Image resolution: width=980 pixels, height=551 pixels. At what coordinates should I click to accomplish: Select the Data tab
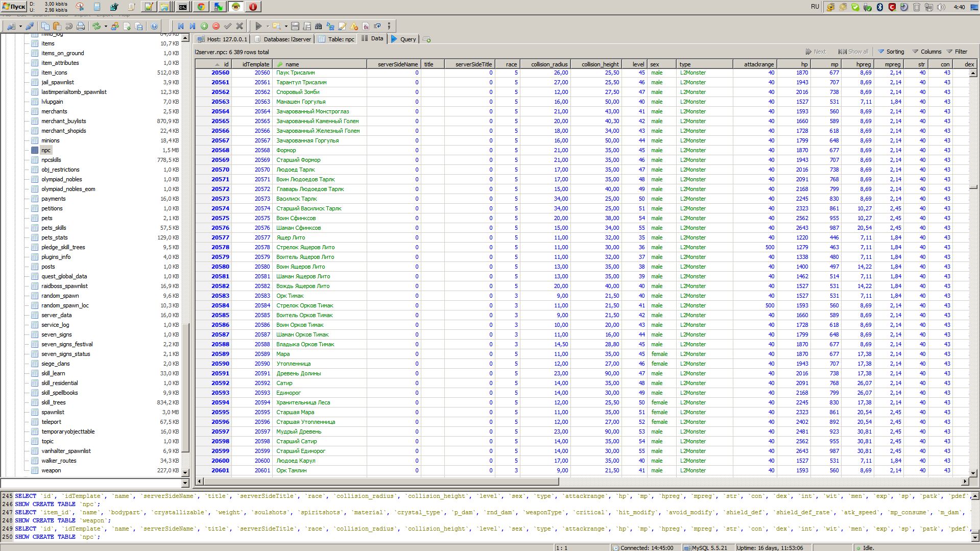pyautogui.click(x=372, y=39)
